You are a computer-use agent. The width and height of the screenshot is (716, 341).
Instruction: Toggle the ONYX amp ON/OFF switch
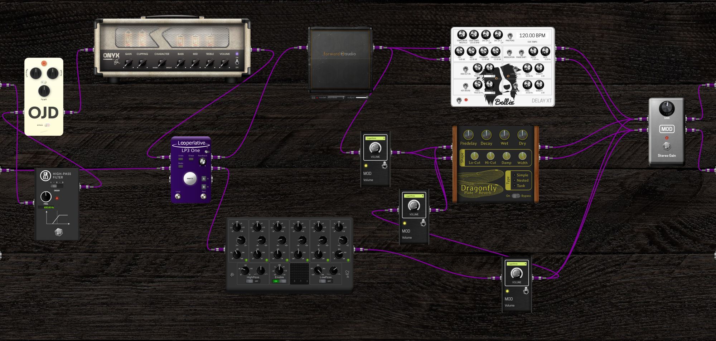pos(237,62)
